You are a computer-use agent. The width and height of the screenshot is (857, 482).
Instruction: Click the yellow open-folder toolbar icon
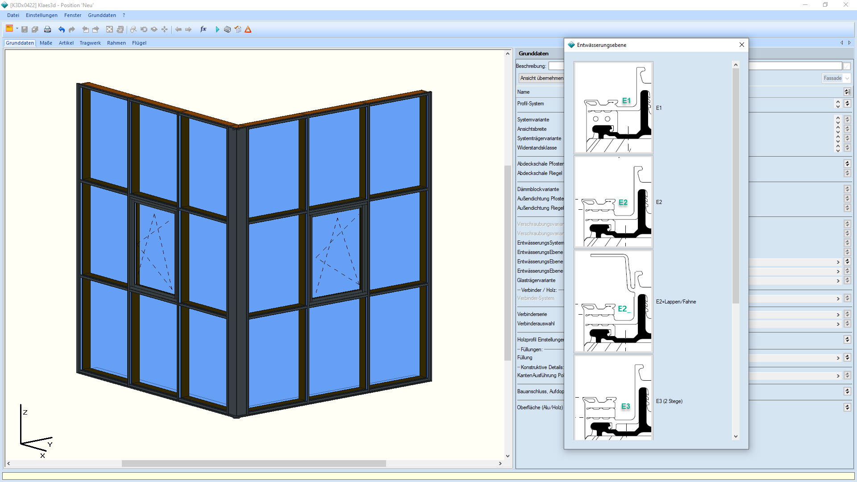tap(9, 29)
